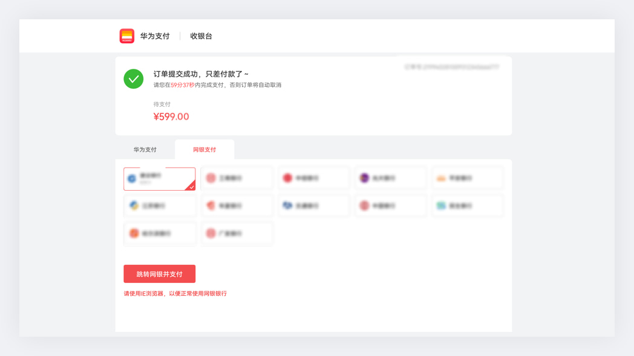The width and height of the screenshot is (634, 356).
Task: Select the solid red circle bank in the top row
Action: 313,178
